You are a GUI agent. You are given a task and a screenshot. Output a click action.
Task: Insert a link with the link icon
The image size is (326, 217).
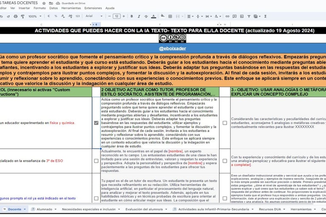coord(227,16)
